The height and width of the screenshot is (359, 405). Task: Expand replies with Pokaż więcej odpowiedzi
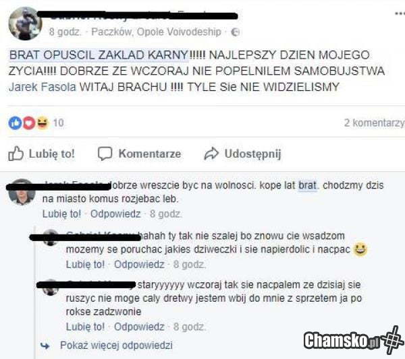[116, 346]
